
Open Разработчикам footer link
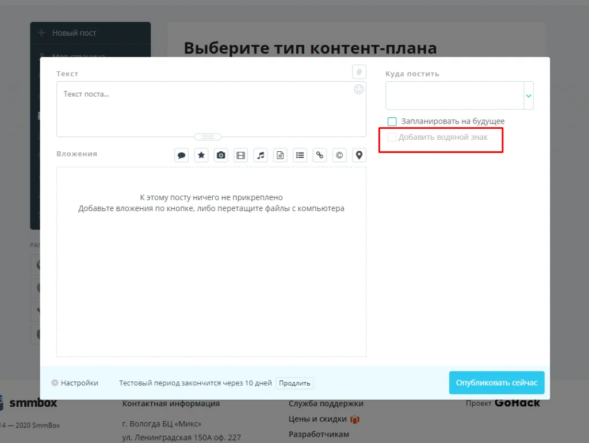pos(319,434)
